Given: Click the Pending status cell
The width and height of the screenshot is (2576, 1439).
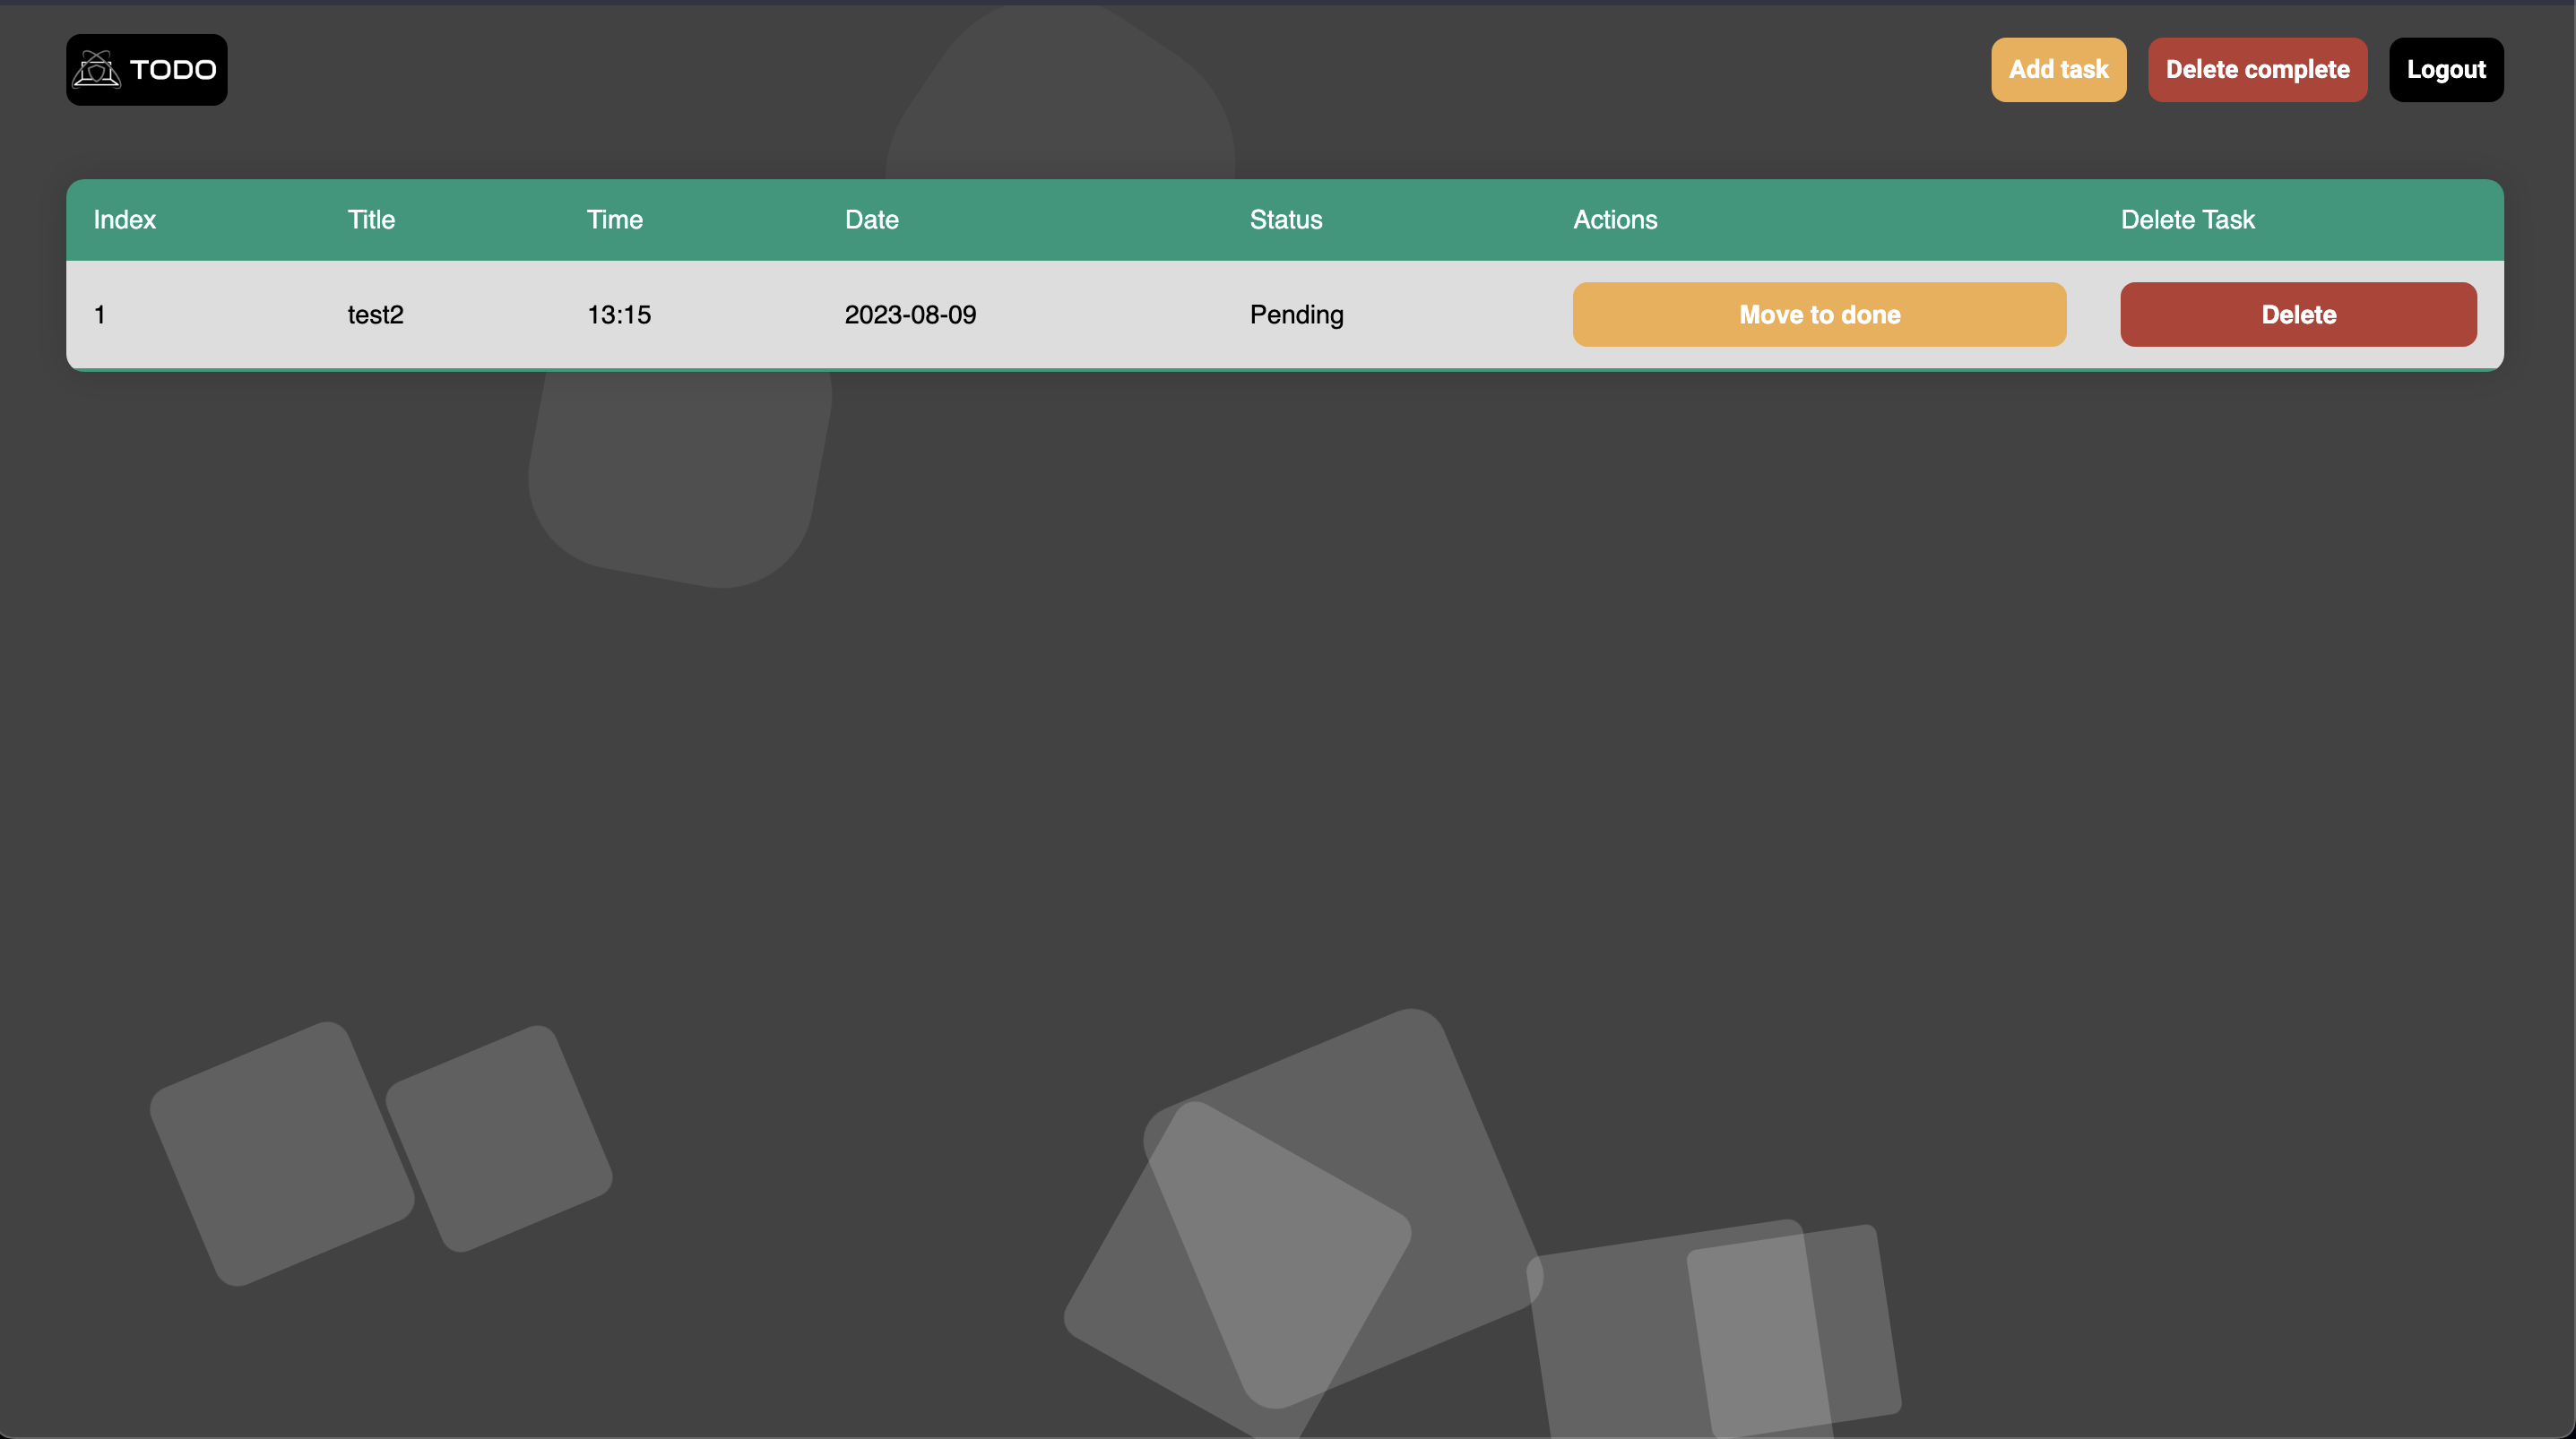Looking at the screenshot, I should coord(1296,315).
